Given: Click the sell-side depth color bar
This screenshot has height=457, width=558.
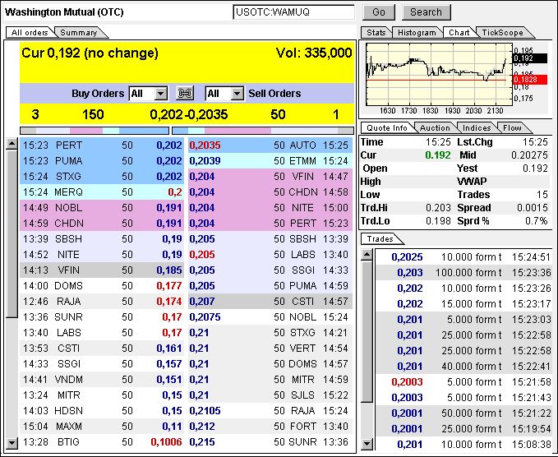Looking at the screenshot, I should (x=263, y=131).
